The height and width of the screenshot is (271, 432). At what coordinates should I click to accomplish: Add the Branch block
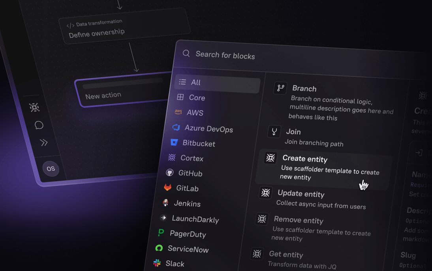[304, 89]
